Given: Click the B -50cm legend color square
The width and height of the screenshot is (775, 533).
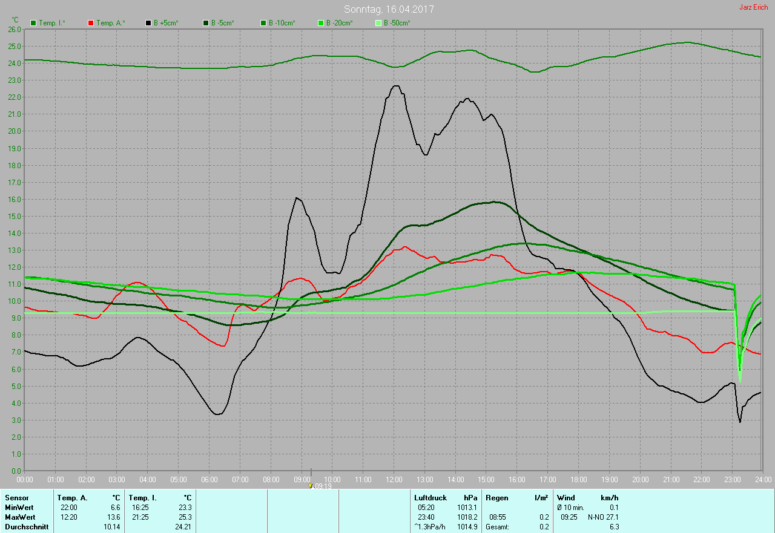Looking at the screenshot, I should click(378, 23).
